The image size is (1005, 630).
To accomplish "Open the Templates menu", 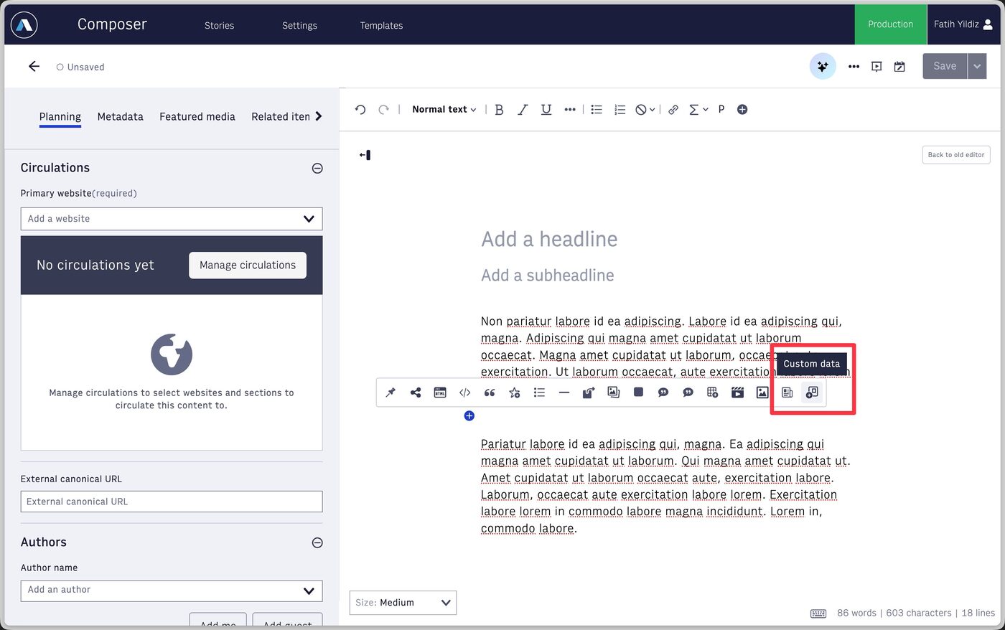I will pos(381,25).
